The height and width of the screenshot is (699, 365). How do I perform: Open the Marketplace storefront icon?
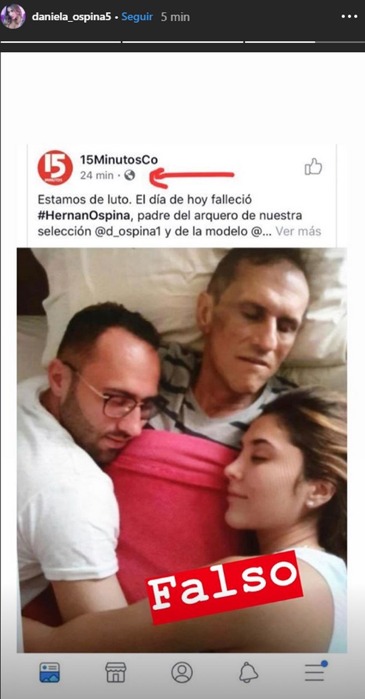(x=115, y=673)
